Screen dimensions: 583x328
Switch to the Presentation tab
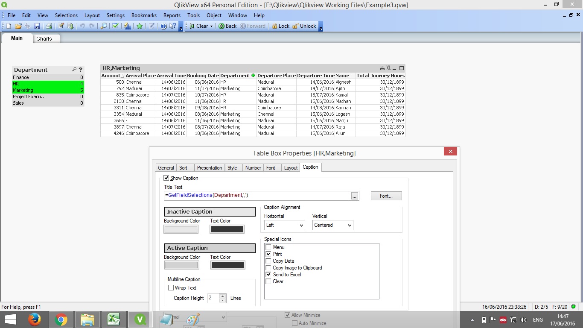(x=210, y=168)
